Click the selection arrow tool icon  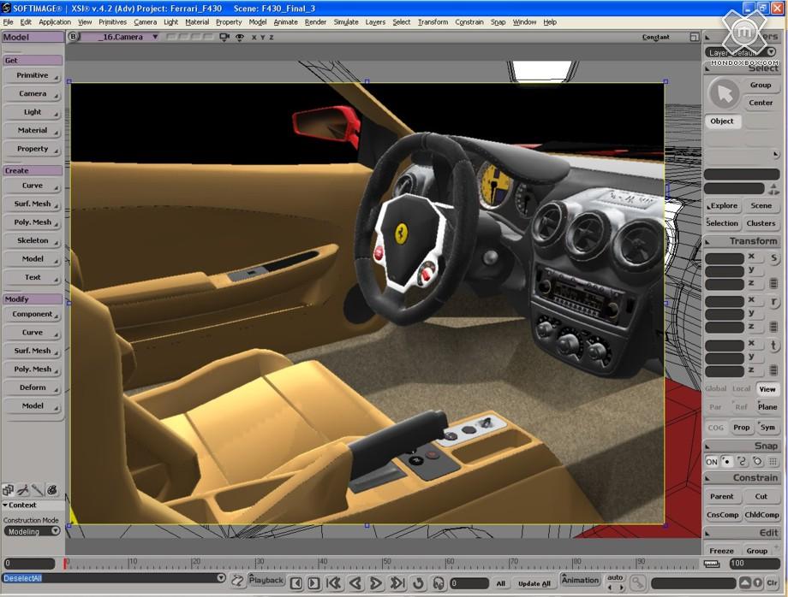coord(725,94)
